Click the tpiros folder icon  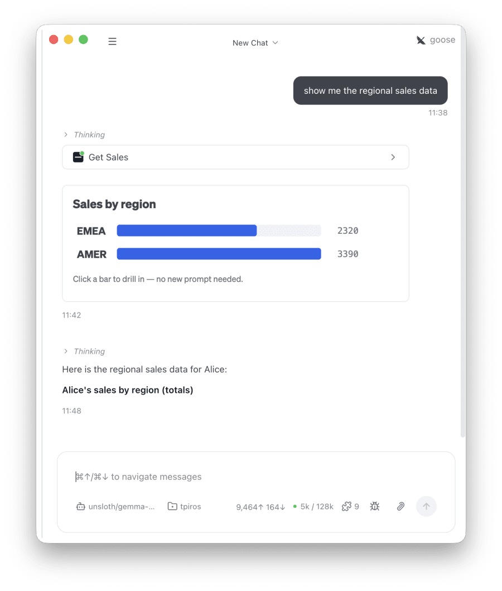pyautogui.click(x=172, y=506)
